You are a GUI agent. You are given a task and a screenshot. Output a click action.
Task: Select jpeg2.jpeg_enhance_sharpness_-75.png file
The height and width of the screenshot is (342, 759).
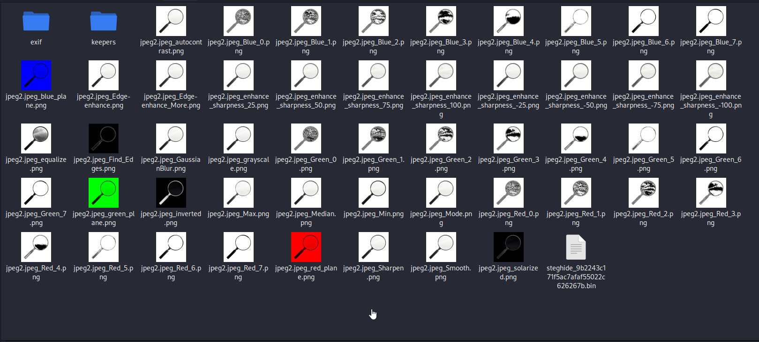click(x=644, y=75)
